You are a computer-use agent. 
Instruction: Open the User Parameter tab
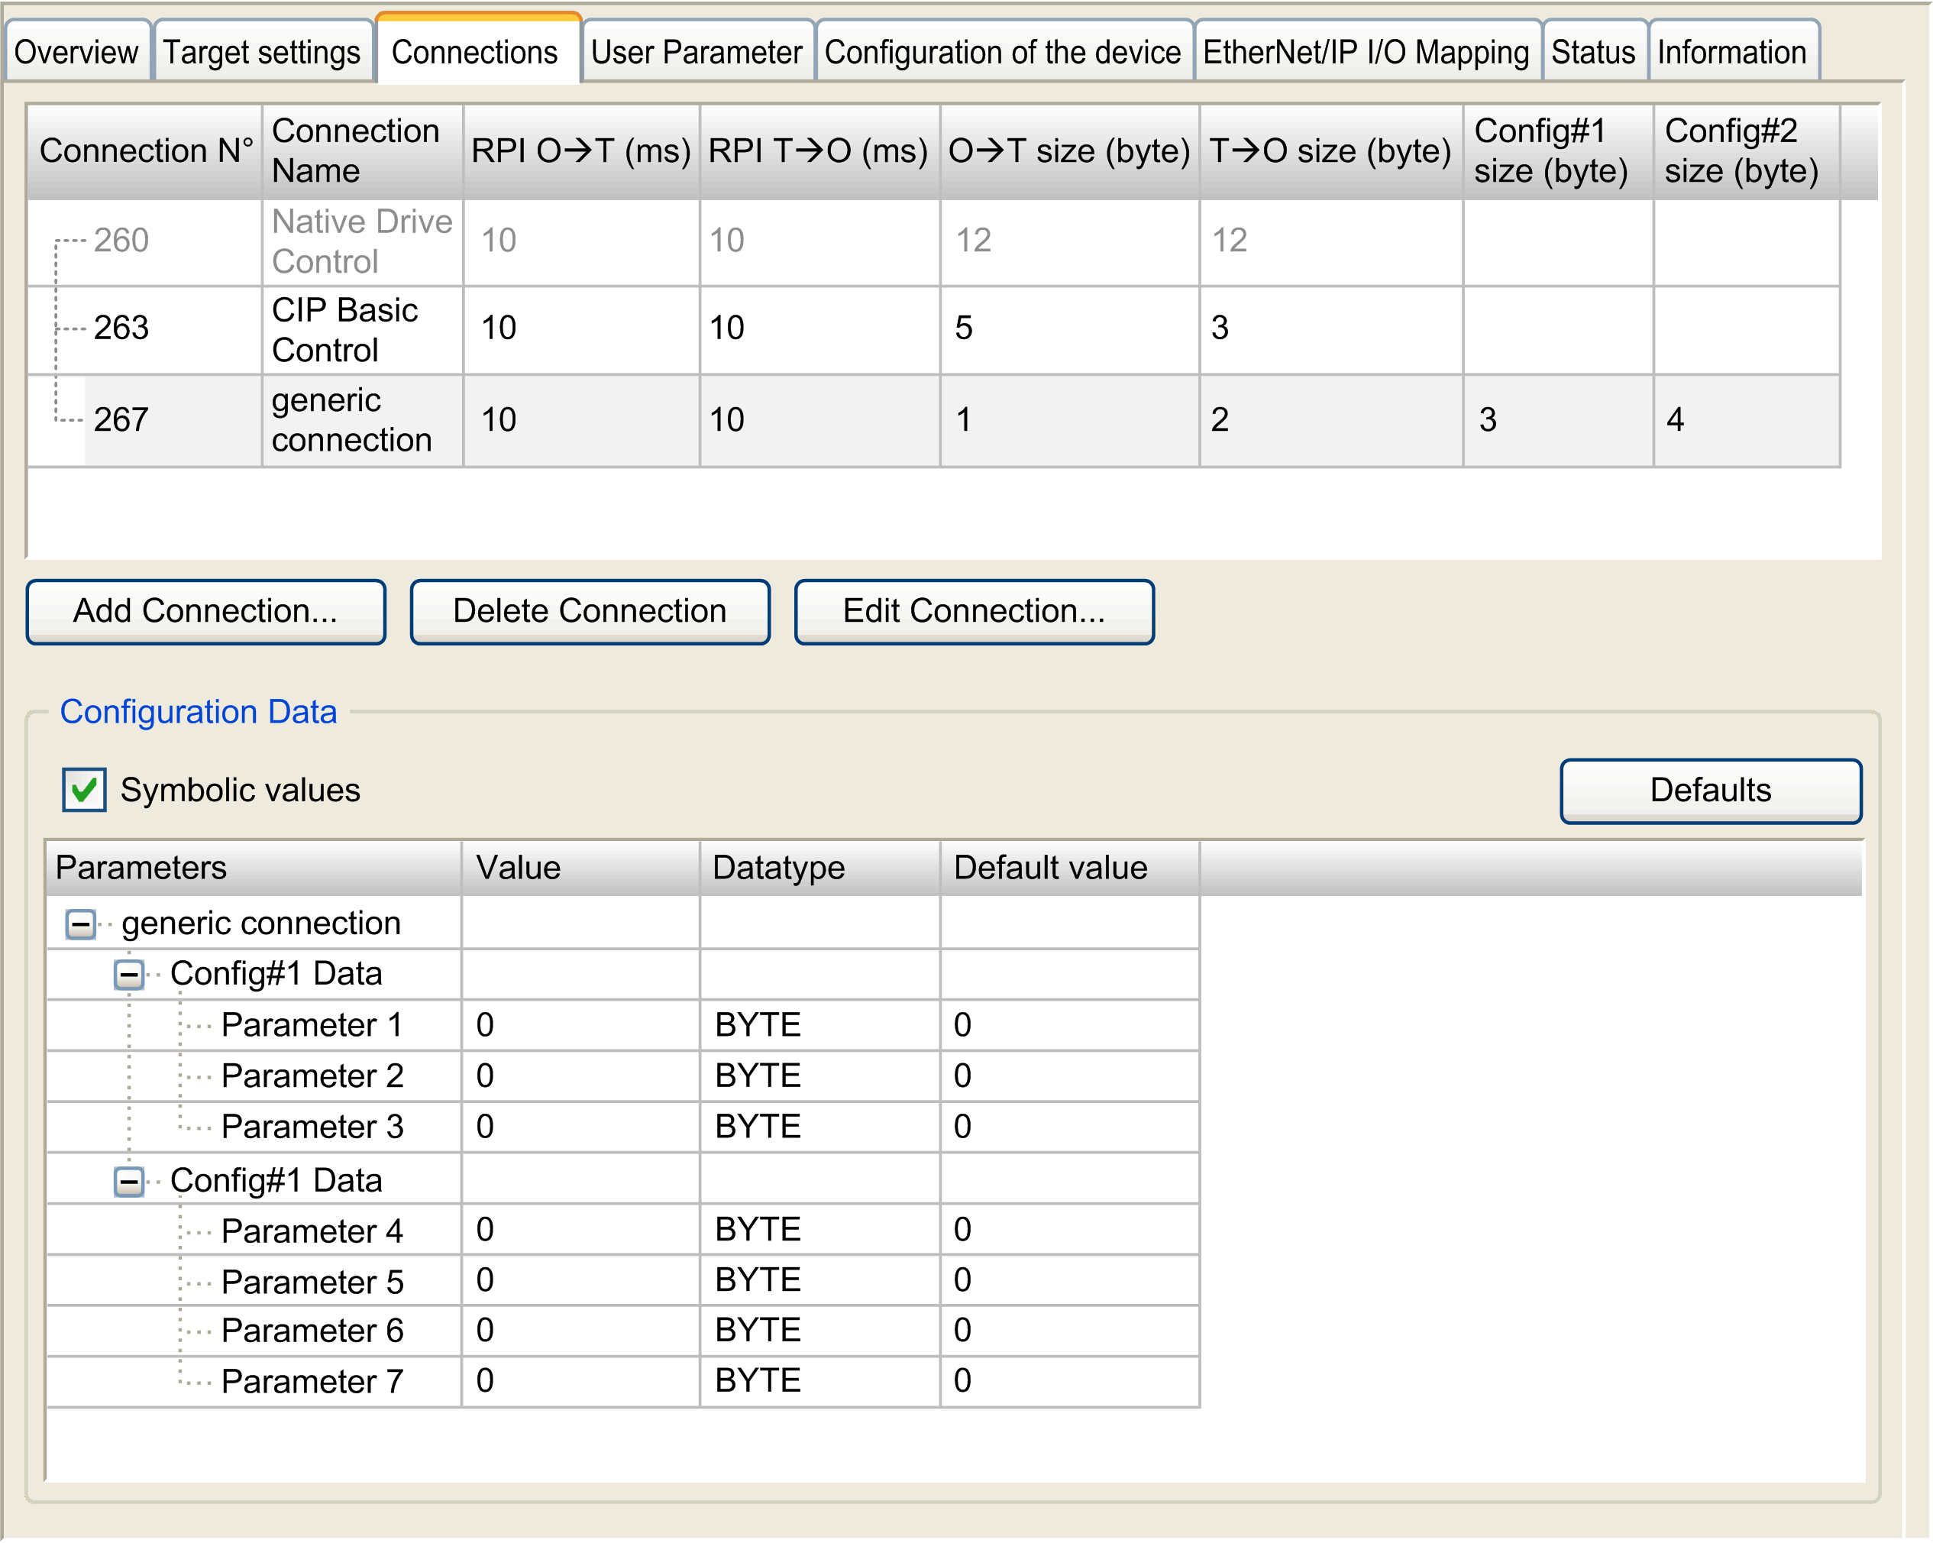click(697, 52)
